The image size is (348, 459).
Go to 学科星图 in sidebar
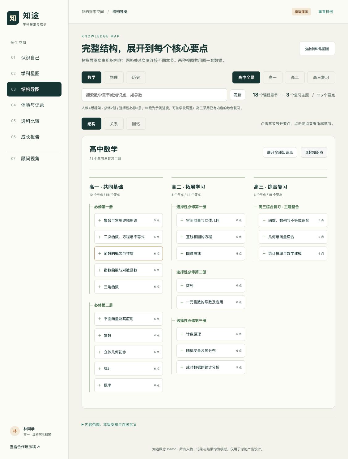pyautogui.click(x=34, y=73)
